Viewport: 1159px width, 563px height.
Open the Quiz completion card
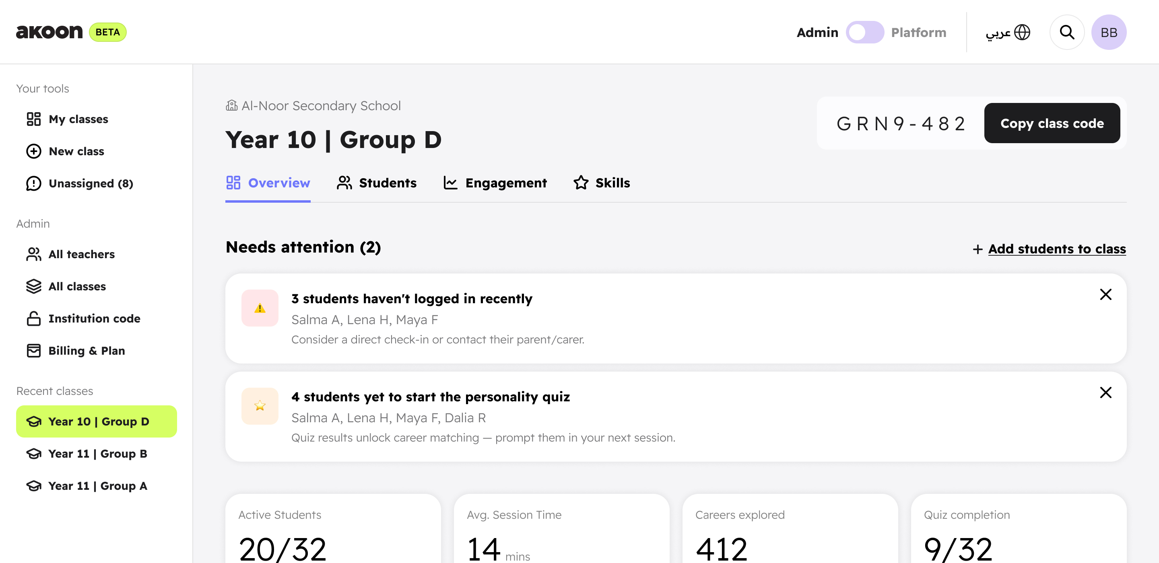pos(1019,528)
